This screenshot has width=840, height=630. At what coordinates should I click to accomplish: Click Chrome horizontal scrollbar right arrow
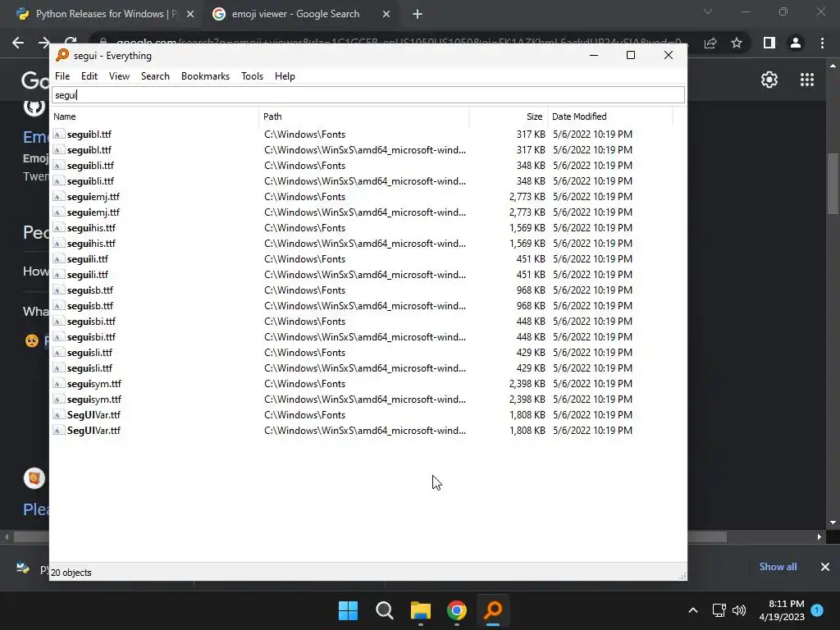click(819, 536)
